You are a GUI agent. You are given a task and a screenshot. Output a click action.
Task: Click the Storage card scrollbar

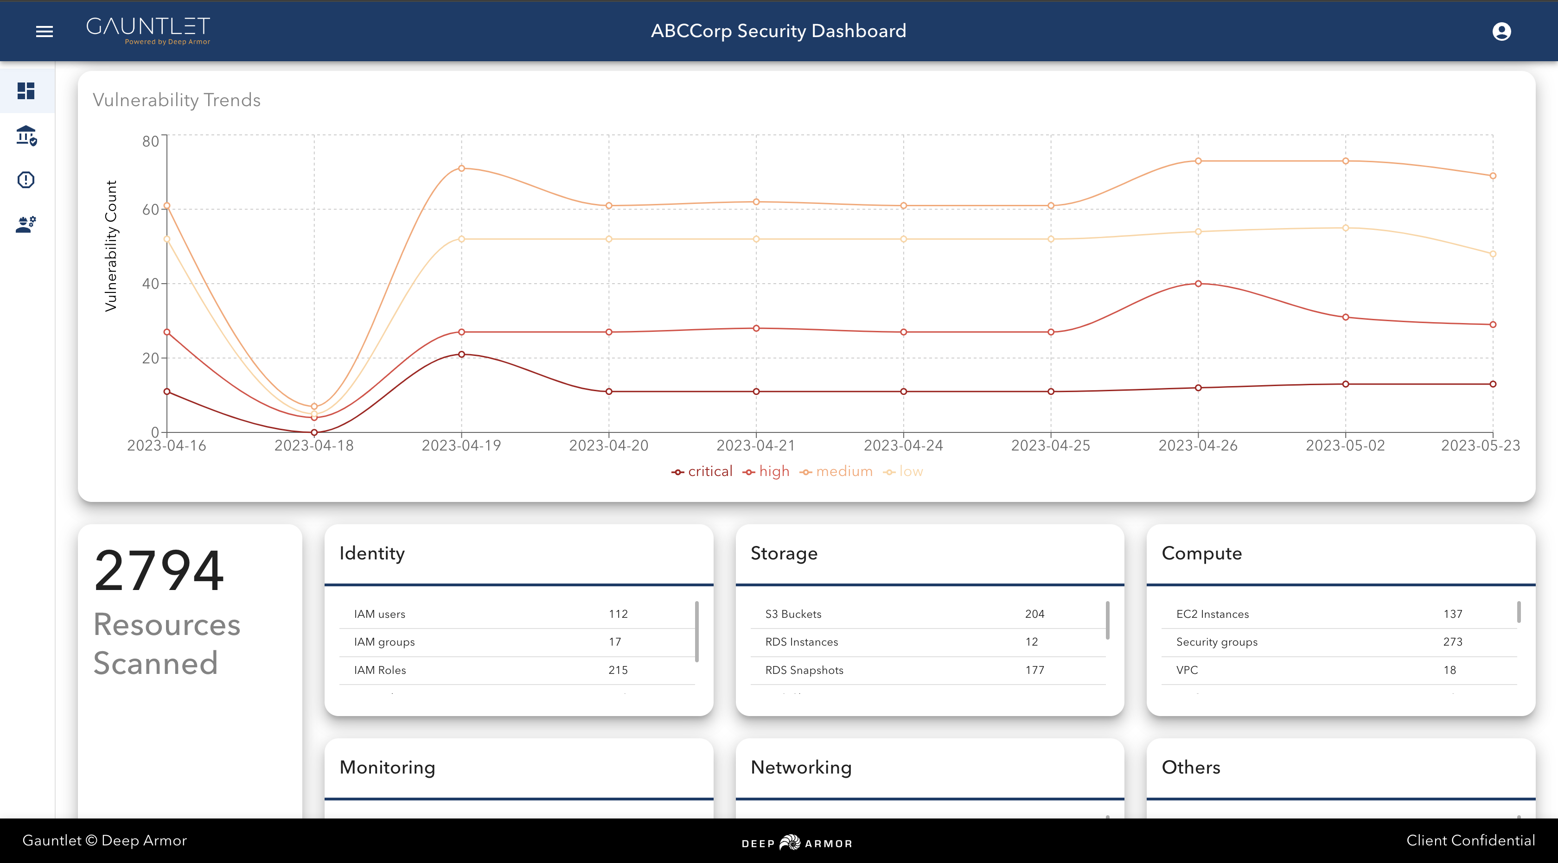coord(1107,620)
